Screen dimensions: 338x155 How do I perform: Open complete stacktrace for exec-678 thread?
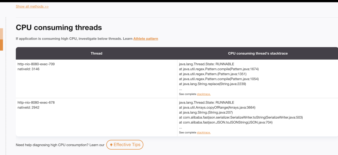pos(203,132)
